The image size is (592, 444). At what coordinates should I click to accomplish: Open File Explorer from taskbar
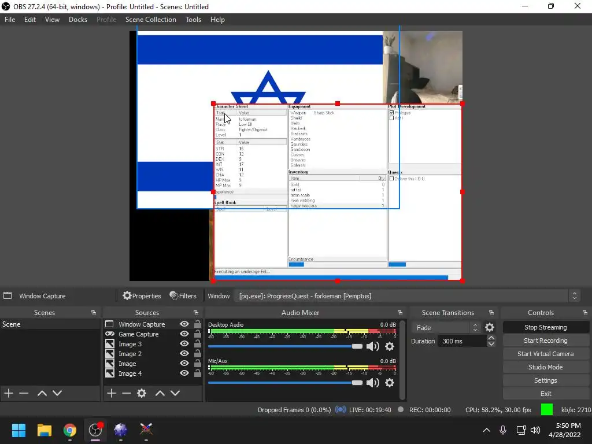(x=44, y=430)
